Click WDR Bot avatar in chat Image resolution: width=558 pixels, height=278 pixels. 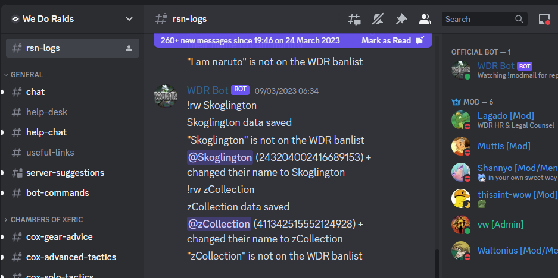coord(166,96)
